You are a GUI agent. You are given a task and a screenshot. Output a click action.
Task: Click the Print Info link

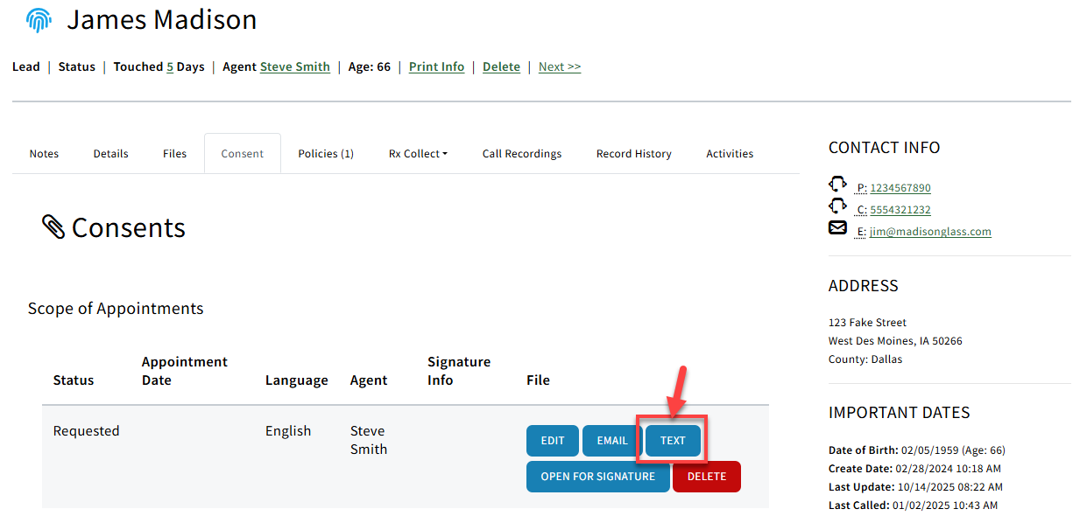pyautogui.click(x=436, y=66)
